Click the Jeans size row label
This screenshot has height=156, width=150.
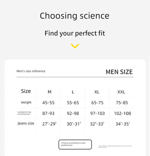26,123
